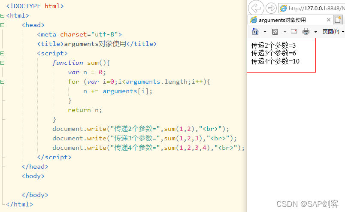345x212 pixels.
Task: Click the title text 'arguments对象使用' in code
Action: click(95, 44)
